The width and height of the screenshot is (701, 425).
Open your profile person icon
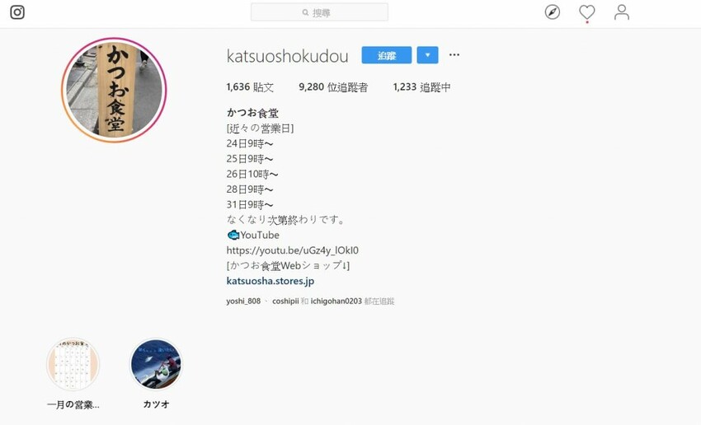click(622, 12)
